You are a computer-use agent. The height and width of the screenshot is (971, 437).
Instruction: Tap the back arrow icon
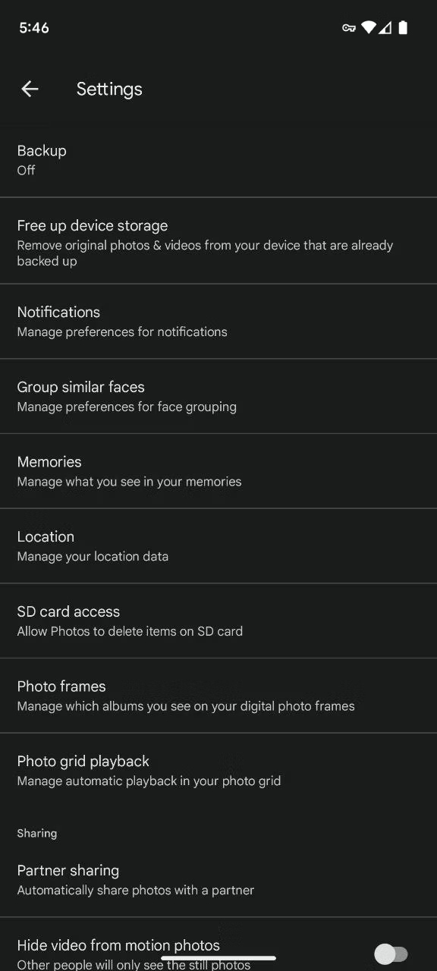30,89
